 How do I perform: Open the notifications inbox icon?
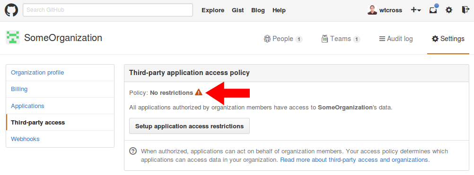click(433, 9)
